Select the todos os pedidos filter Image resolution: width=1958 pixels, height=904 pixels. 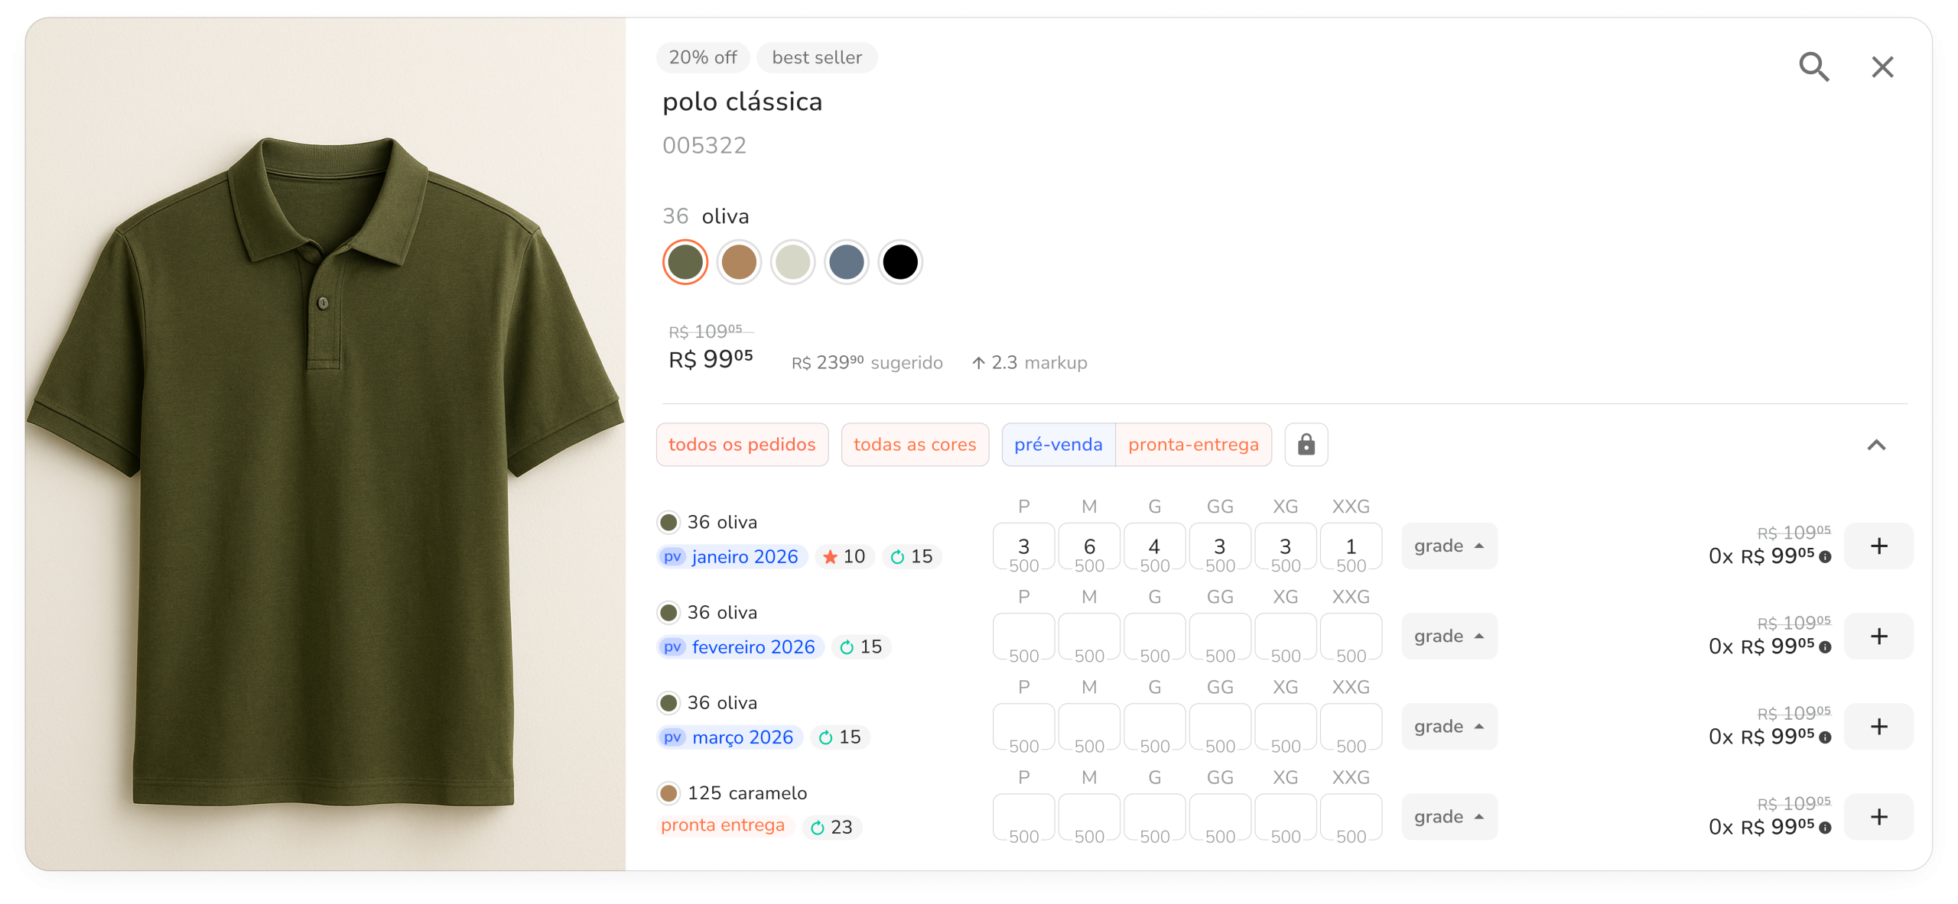(742, 445)
